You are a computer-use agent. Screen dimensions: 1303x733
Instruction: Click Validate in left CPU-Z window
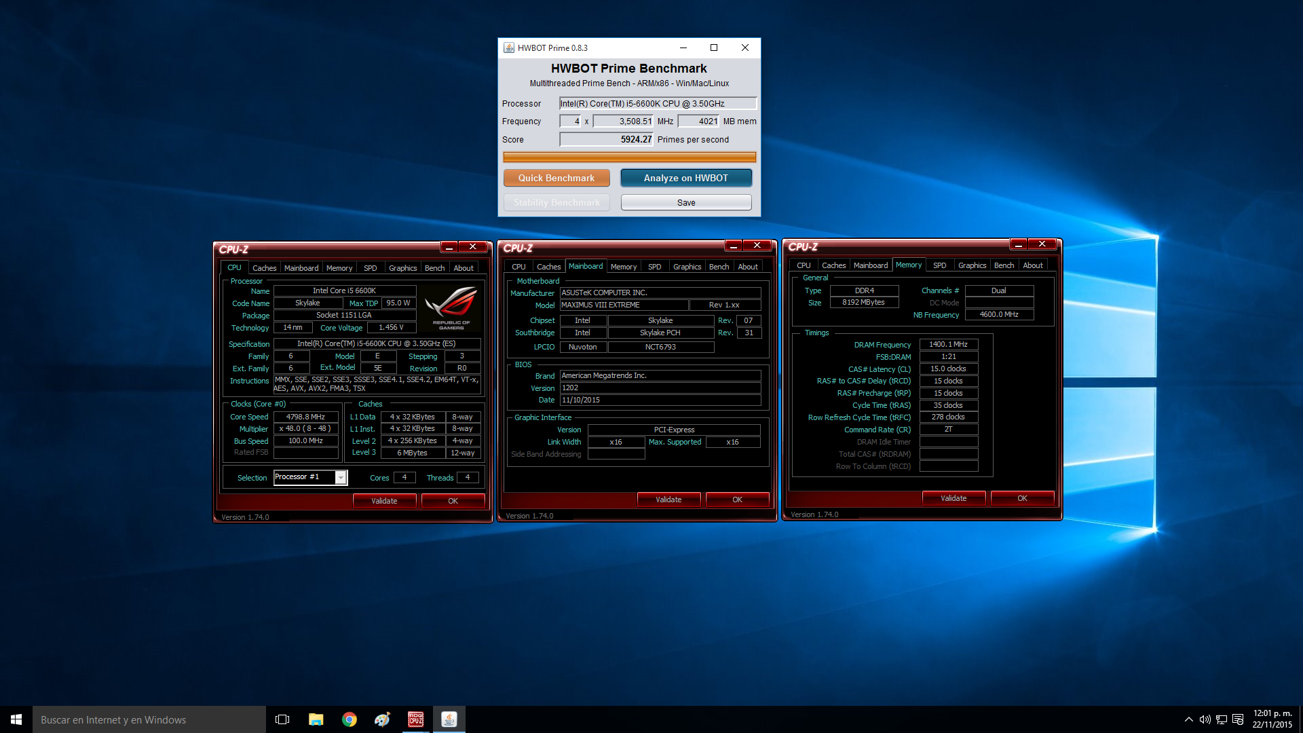(384, 501)
